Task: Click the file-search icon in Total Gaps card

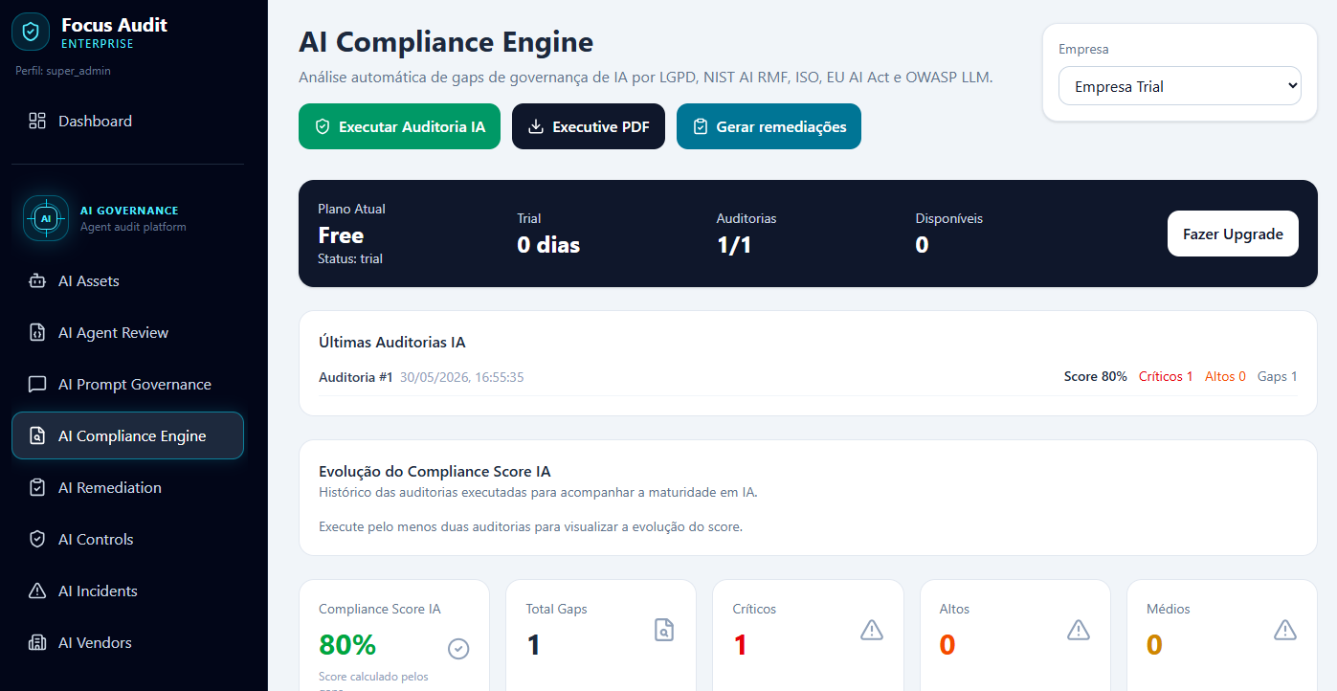Action: click(664, 629)
